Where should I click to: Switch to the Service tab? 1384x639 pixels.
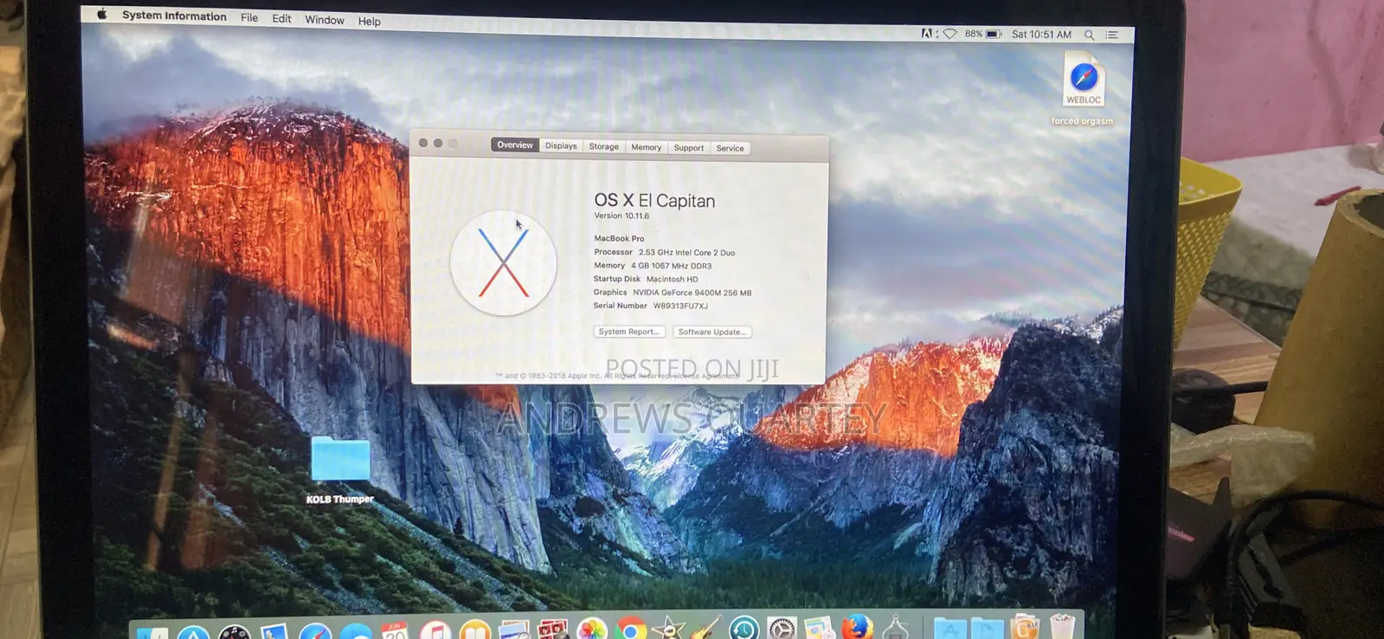pyautogui.click(x=730, y=148)
